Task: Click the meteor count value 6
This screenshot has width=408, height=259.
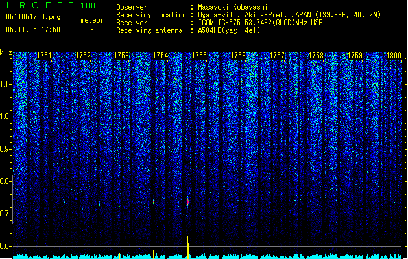Action: pos(92,30)
